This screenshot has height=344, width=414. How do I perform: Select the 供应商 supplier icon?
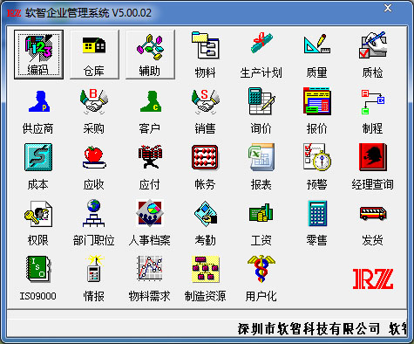point(38,111)
